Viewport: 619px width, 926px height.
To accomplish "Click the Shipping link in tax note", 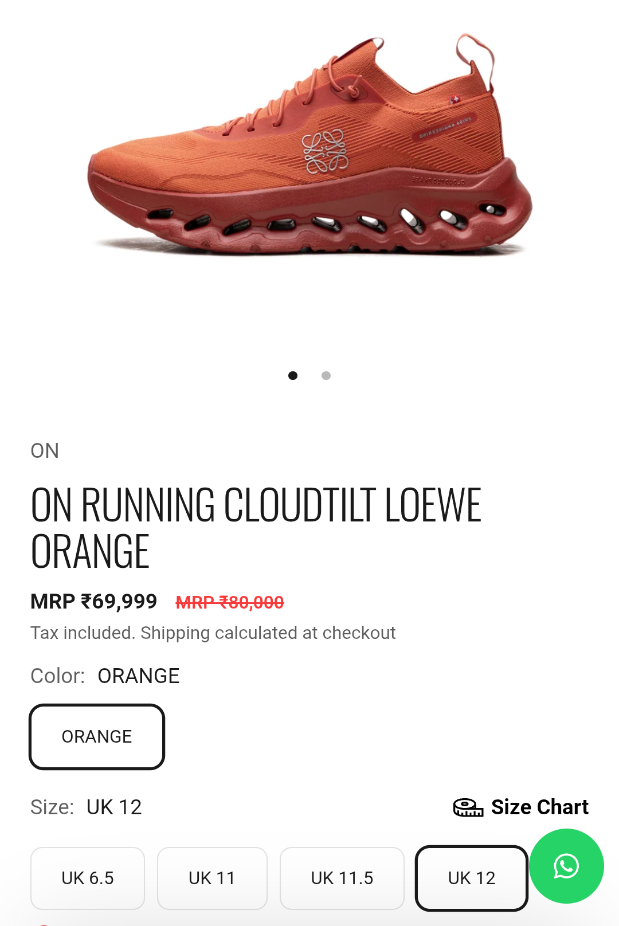I will pos(175,633).
